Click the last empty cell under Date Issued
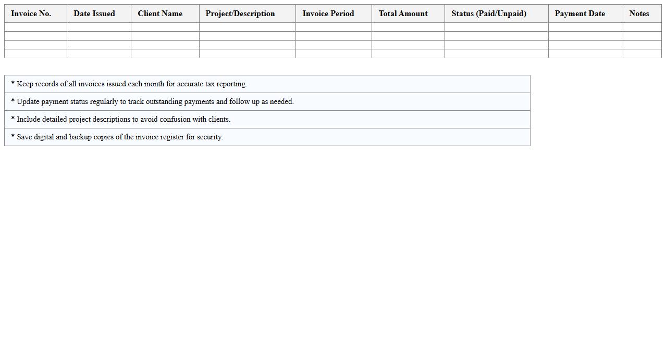The image size is (666, 338). coord(98,54)
